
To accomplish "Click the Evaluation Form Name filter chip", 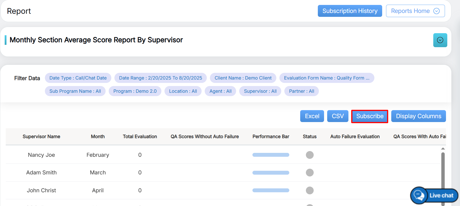I will [x=326, y=78].
